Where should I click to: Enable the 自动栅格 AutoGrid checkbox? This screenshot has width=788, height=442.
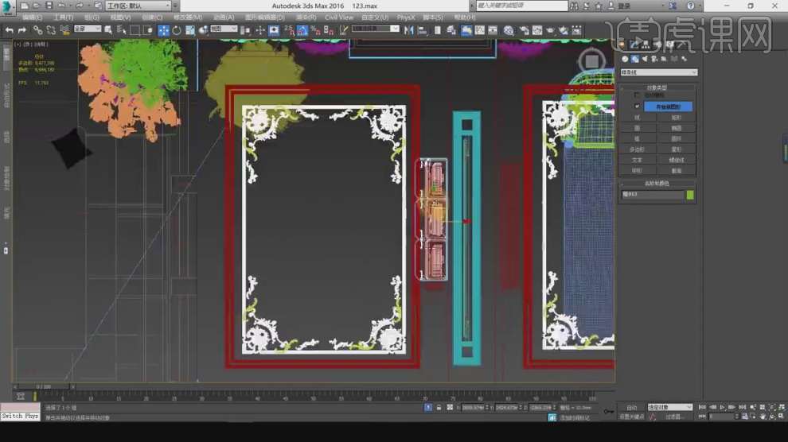click(637, 95)
